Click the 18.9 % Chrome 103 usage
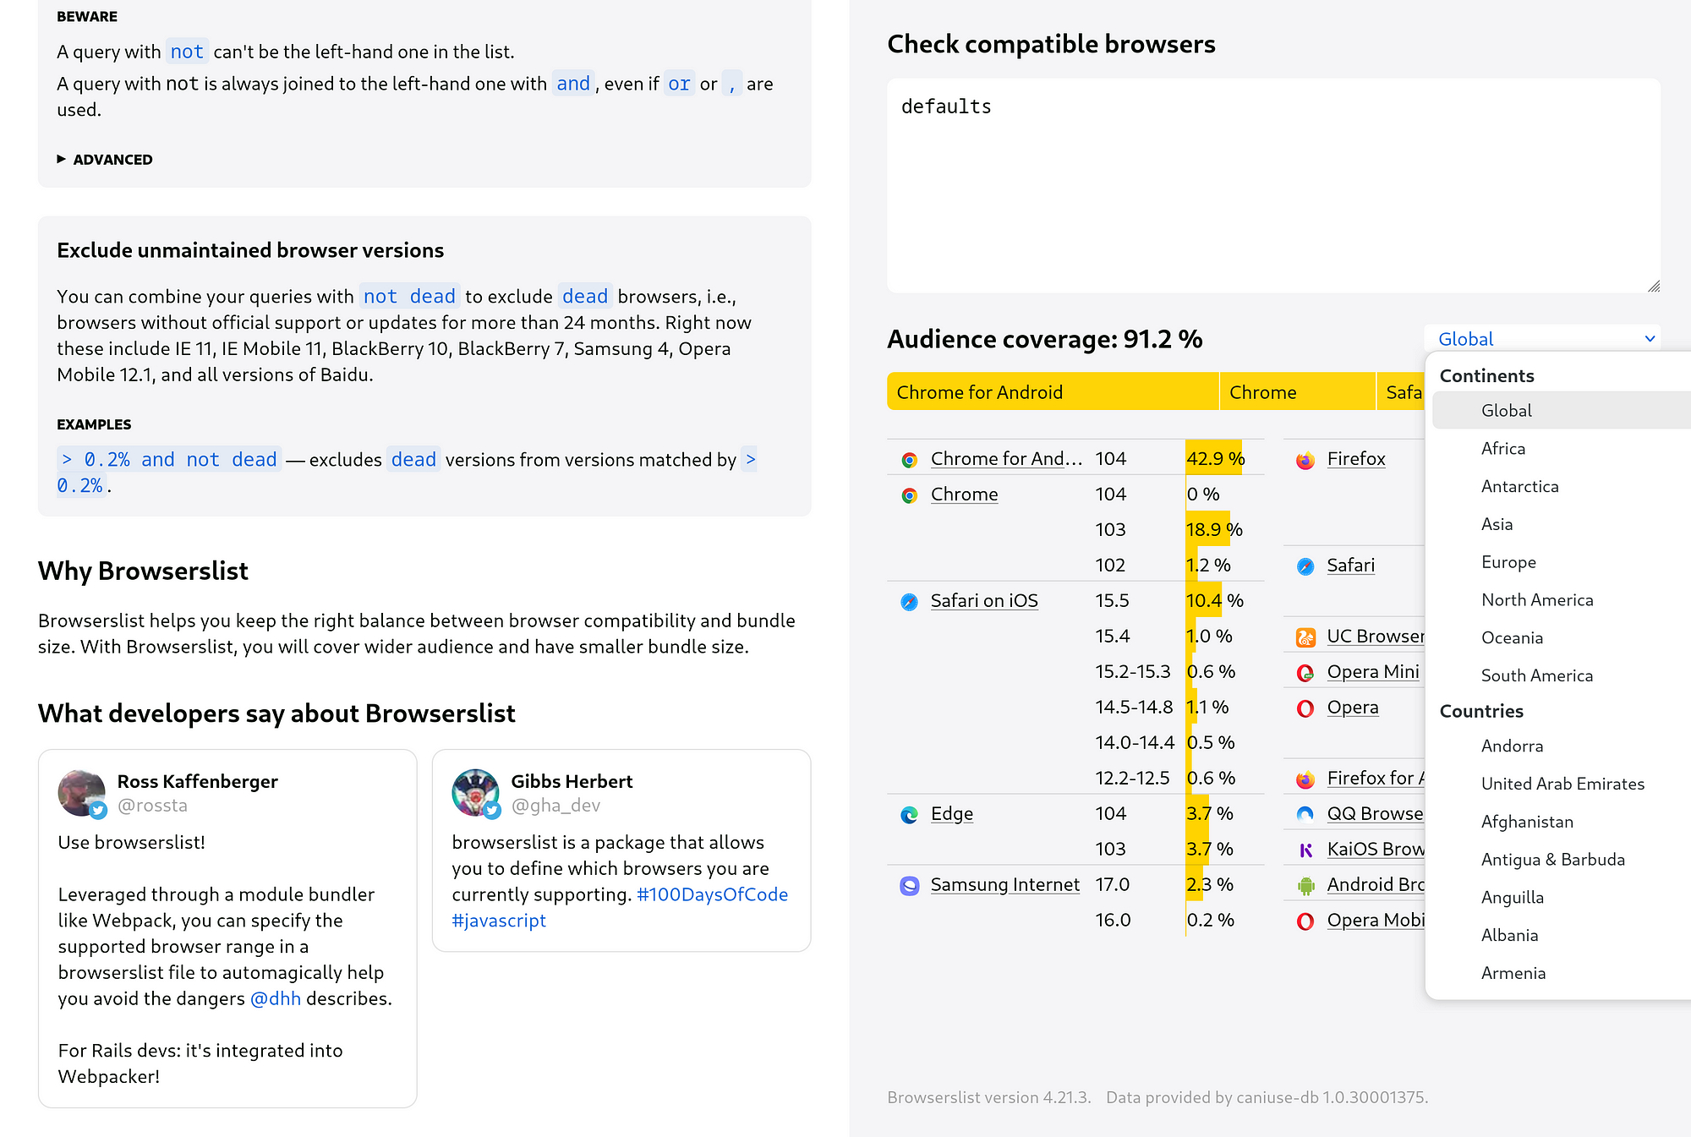 [x=1214, y=530]
